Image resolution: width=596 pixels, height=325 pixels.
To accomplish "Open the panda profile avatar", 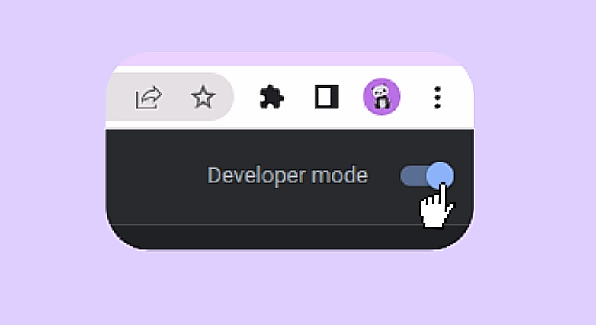I will point(382,97).
